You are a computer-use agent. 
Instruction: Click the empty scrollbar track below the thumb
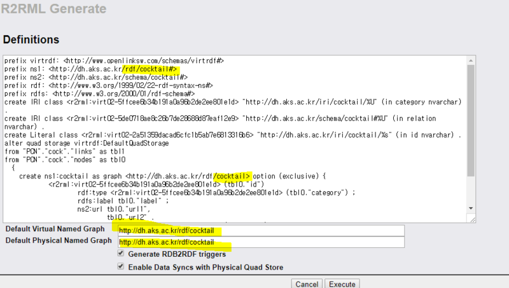click(x=471, y=190)
